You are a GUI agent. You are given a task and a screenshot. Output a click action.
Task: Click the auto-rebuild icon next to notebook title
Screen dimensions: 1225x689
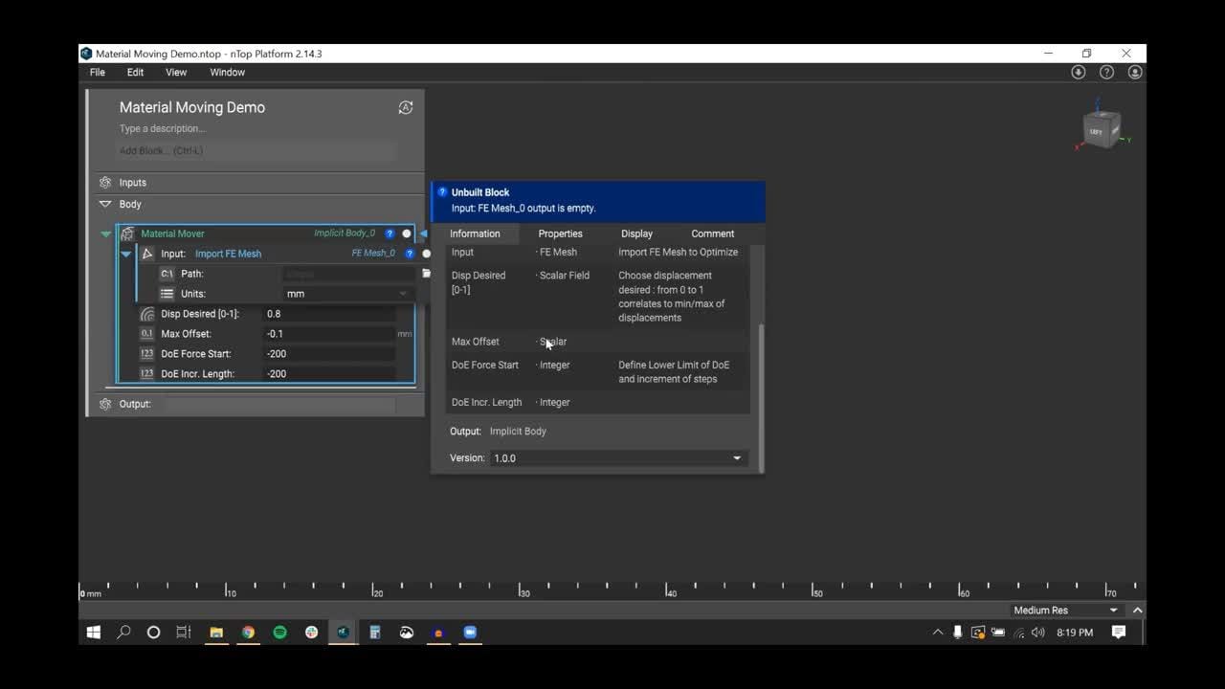coord(405,107)
